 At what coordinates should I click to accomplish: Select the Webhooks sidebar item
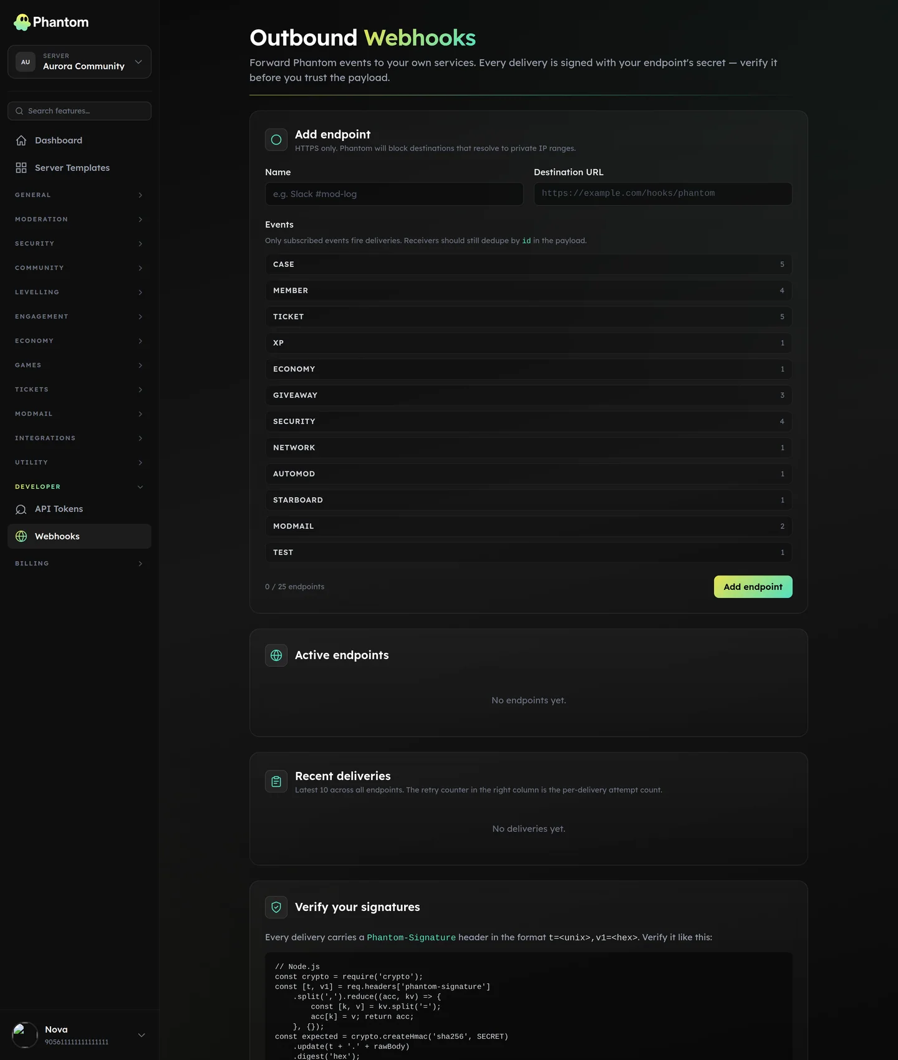79,536
